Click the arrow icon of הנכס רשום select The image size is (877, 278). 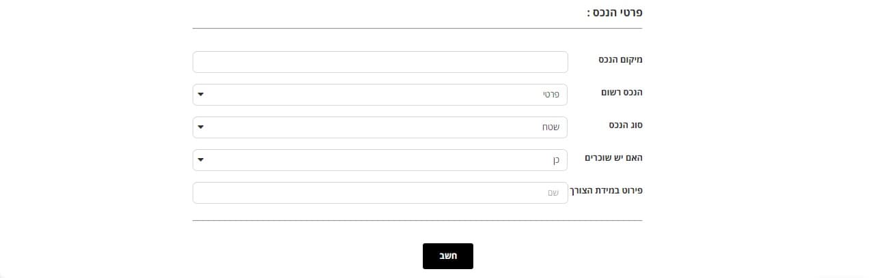(199, 95)
